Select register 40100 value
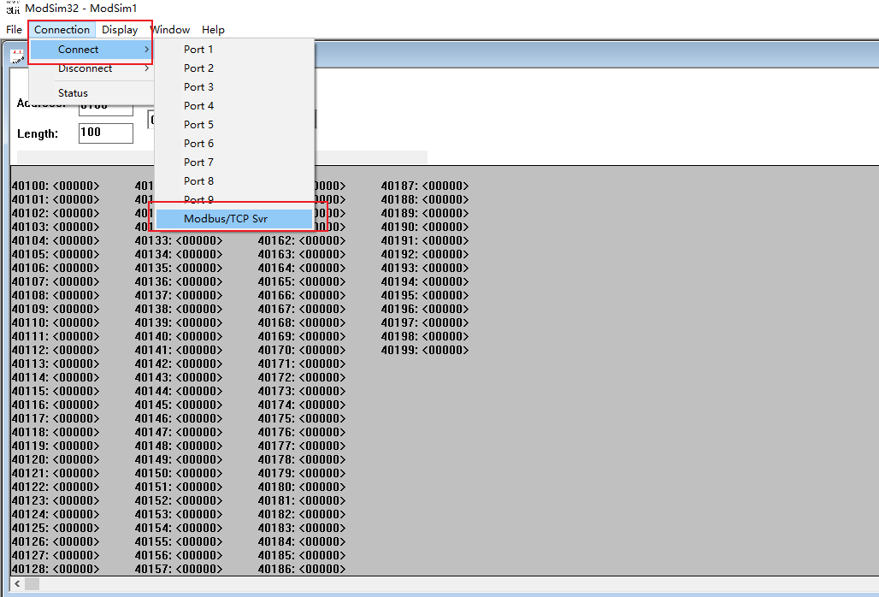The height and width of the screenshot is (597, 879). click(75, 186)
